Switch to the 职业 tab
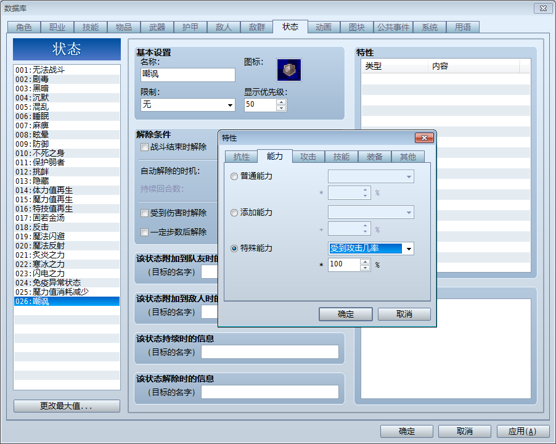This screenshot has width=556, height=444. [x=57, y=27]
